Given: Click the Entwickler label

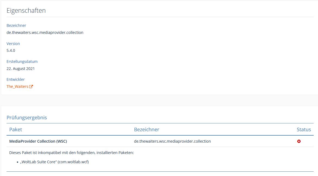Looking at the screenshot, I should tap(15, 79).
